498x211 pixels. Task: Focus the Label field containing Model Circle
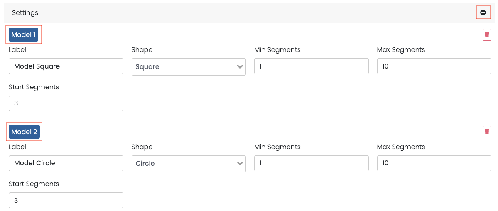click(x=66, y=163)
